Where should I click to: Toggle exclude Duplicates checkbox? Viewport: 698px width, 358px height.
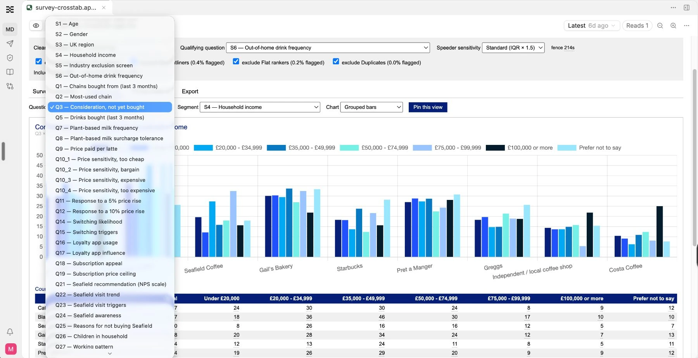tap(336, 61)
